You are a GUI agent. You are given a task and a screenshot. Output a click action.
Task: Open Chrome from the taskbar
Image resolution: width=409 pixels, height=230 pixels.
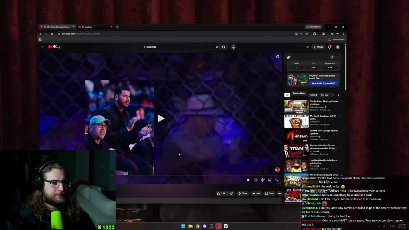tap(197, 226)
